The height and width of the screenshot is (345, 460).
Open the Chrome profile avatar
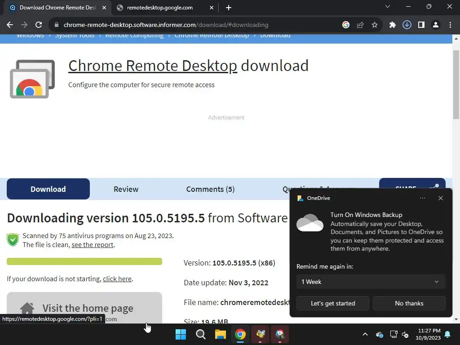tap(436, 25)
